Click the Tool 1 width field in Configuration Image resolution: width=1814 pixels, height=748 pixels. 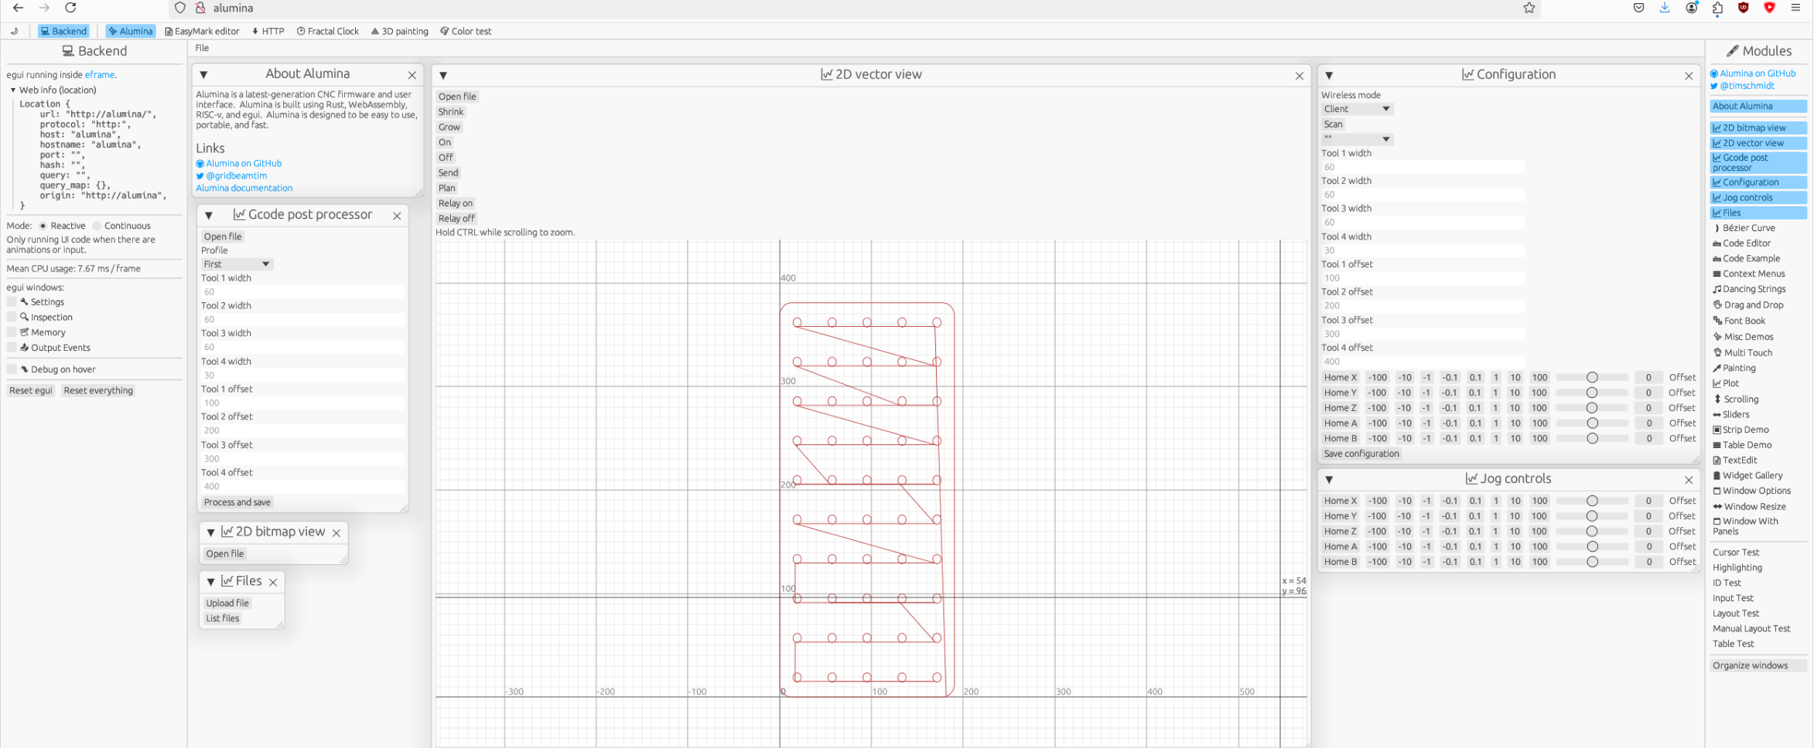[x=1422, y=167]
